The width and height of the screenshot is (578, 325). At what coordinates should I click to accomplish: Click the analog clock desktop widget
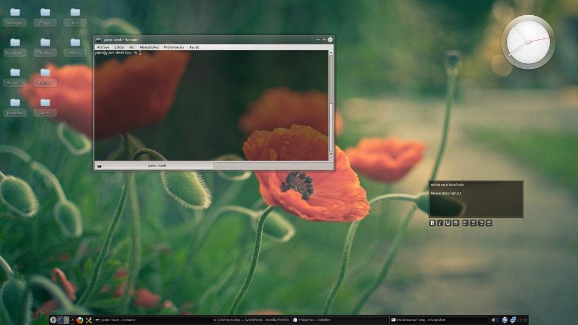(528, 42)
